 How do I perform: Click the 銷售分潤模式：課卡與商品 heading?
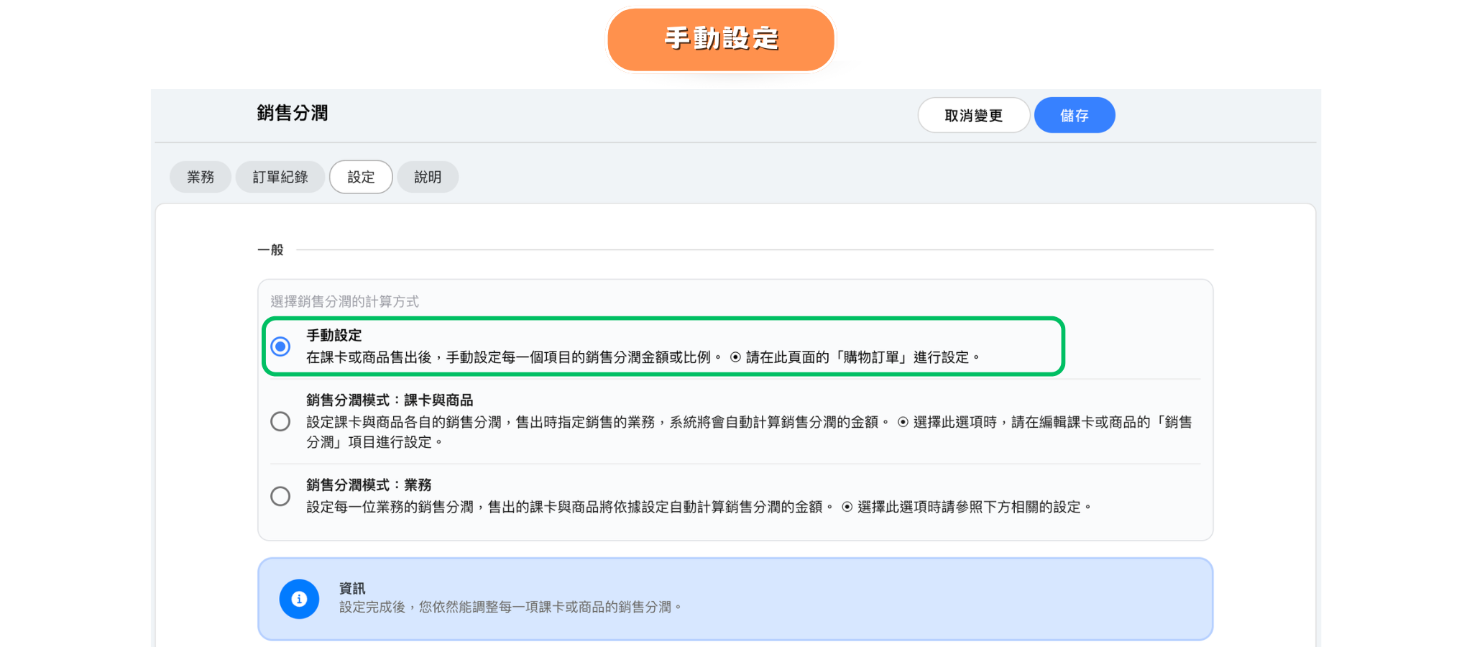coord(390,400)
